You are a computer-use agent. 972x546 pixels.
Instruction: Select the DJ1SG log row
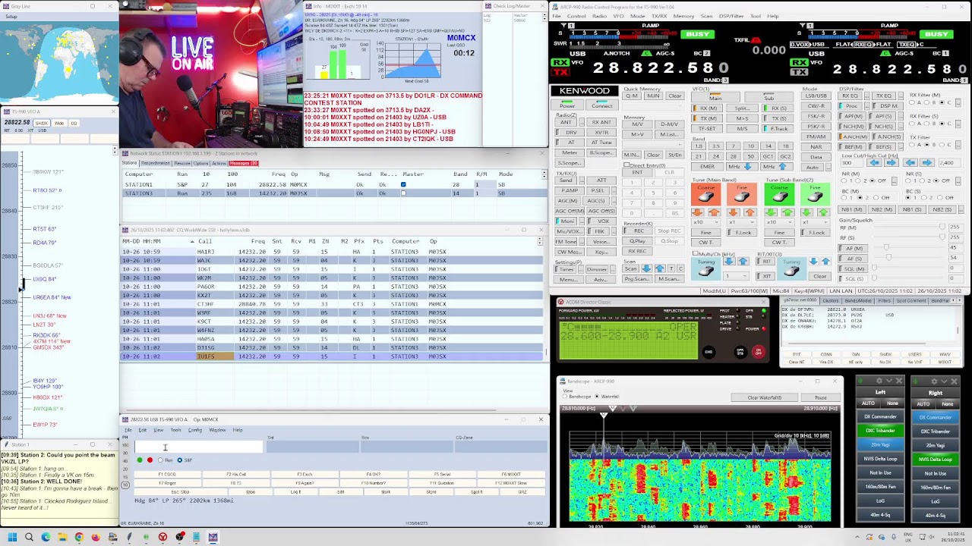click(333, 347)
